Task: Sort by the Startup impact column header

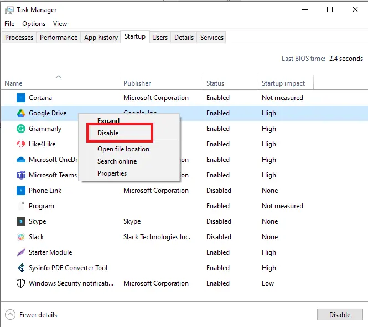Action: point(283,83)
